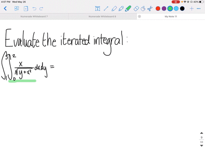Tap the screen recording indicator in status bar

coord(176,2)
